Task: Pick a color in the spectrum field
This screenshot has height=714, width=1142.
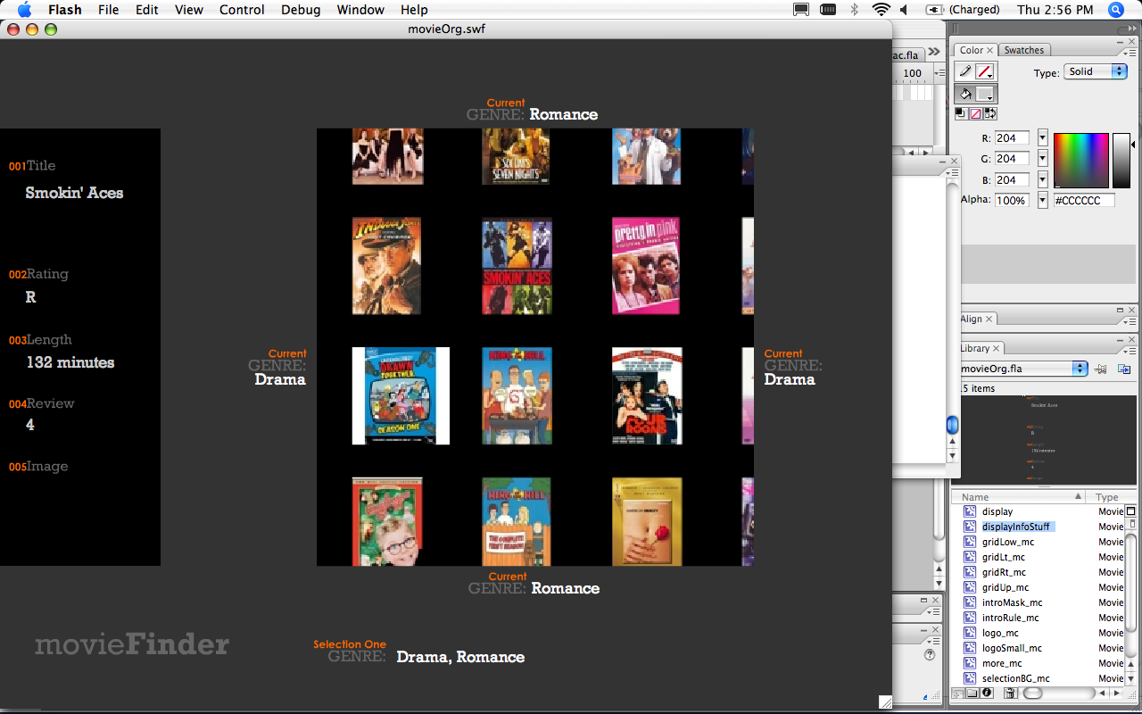Action: tap(1080, 161)
